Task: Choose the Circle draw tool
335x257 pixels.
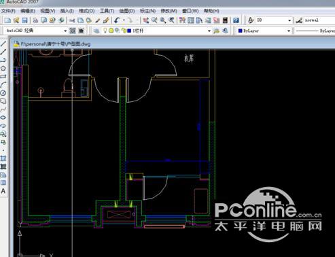Action: (x=3, y=93)
